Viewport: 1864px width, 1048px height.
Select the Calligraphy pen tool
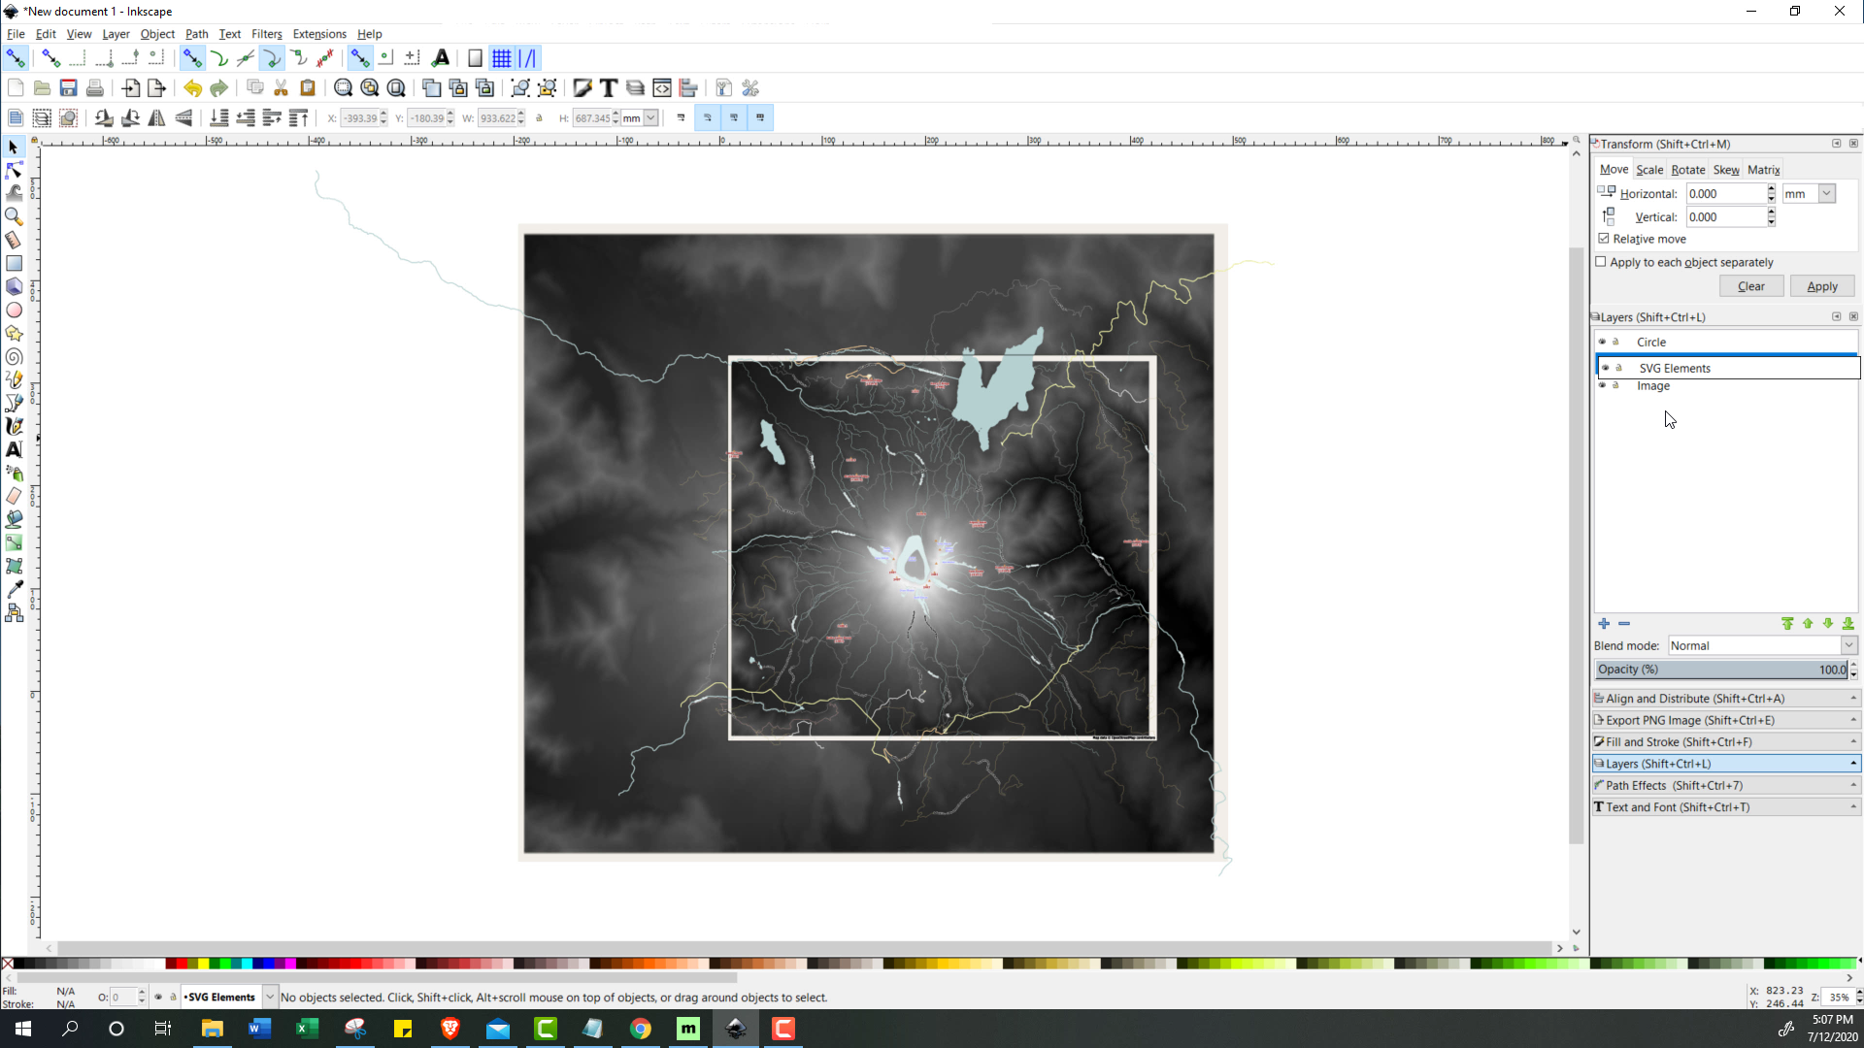click(15, 426)
